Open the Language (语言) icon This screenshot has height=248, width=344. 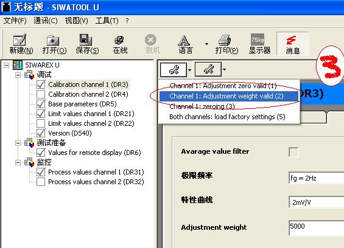184,40
